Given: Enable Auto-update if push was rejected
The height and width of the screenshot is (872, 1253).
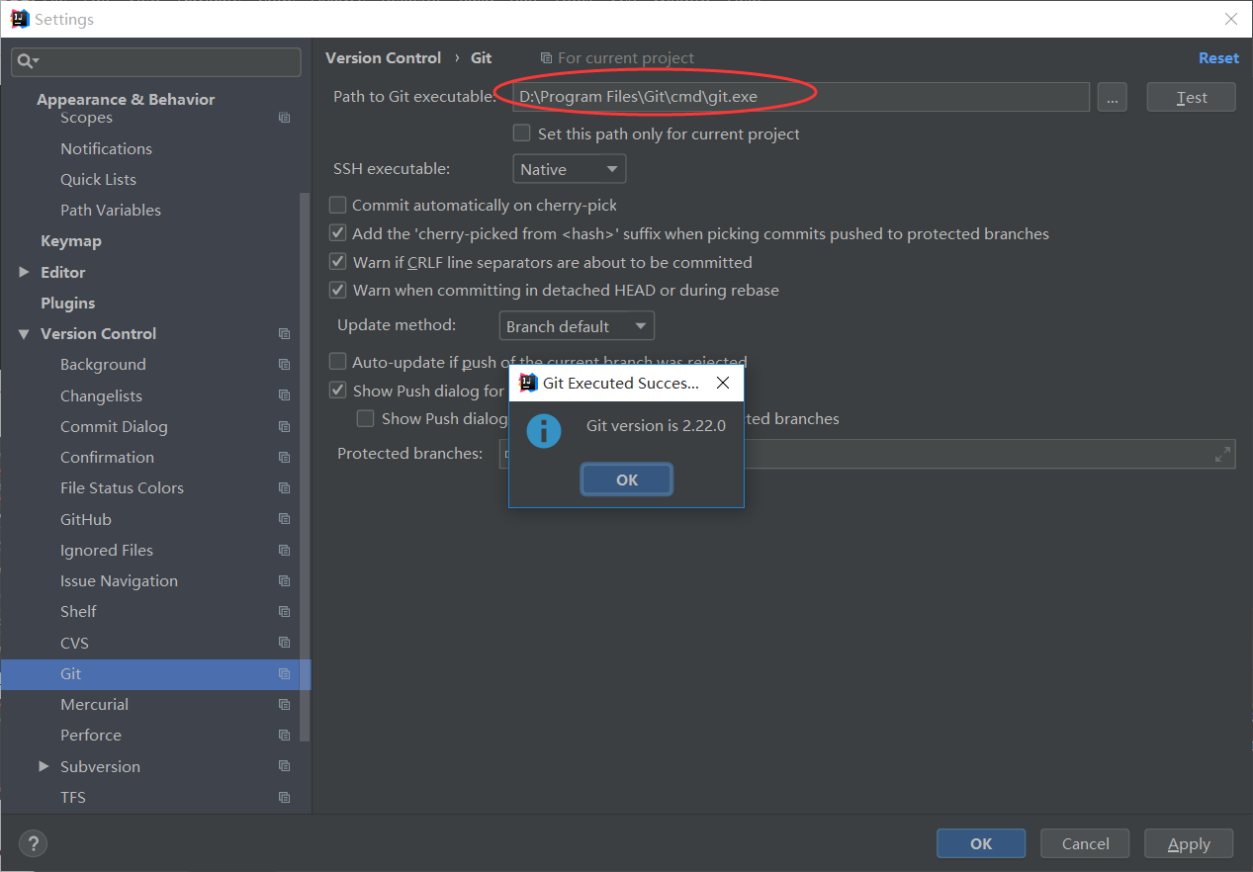Looking at the screenshot, I should pos(337,362).
